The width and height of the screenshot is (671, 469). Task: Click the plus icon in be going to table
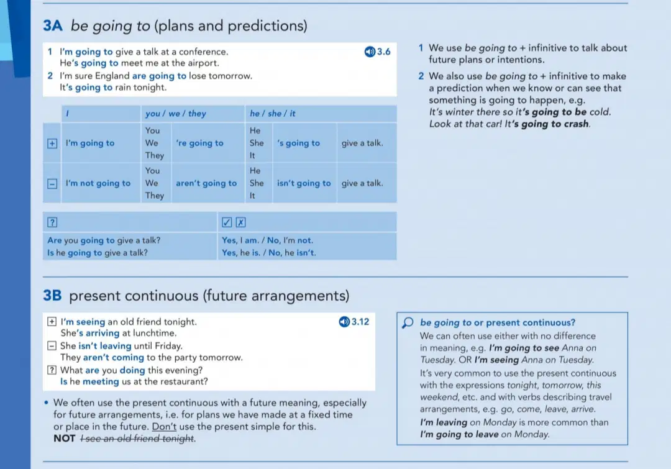point(52,143)
